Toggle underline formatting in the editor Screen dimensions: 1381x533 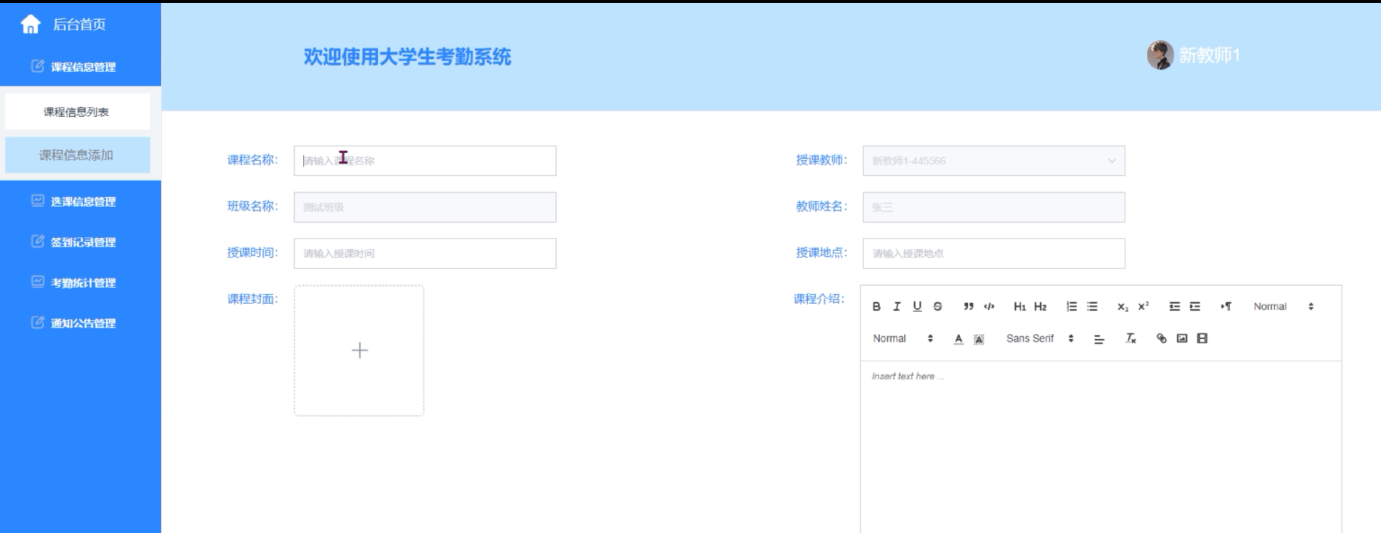(917, 306)
